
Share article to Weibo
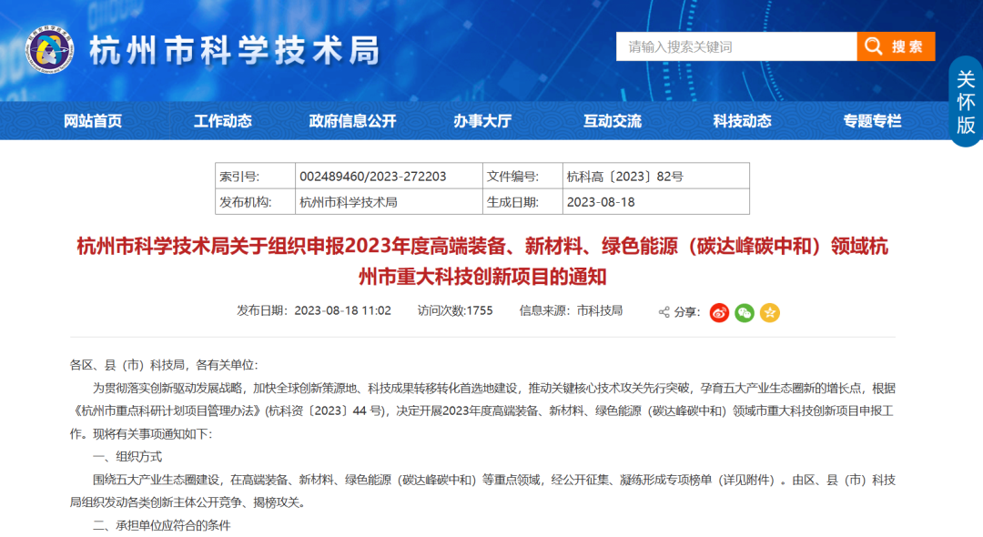(719, 312)
